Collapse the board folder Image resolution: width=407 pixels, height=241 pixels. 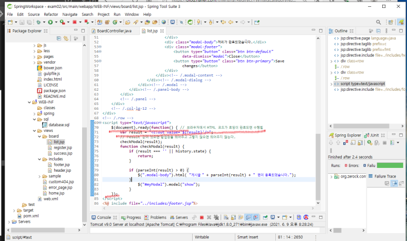click(x=39, y=137)
